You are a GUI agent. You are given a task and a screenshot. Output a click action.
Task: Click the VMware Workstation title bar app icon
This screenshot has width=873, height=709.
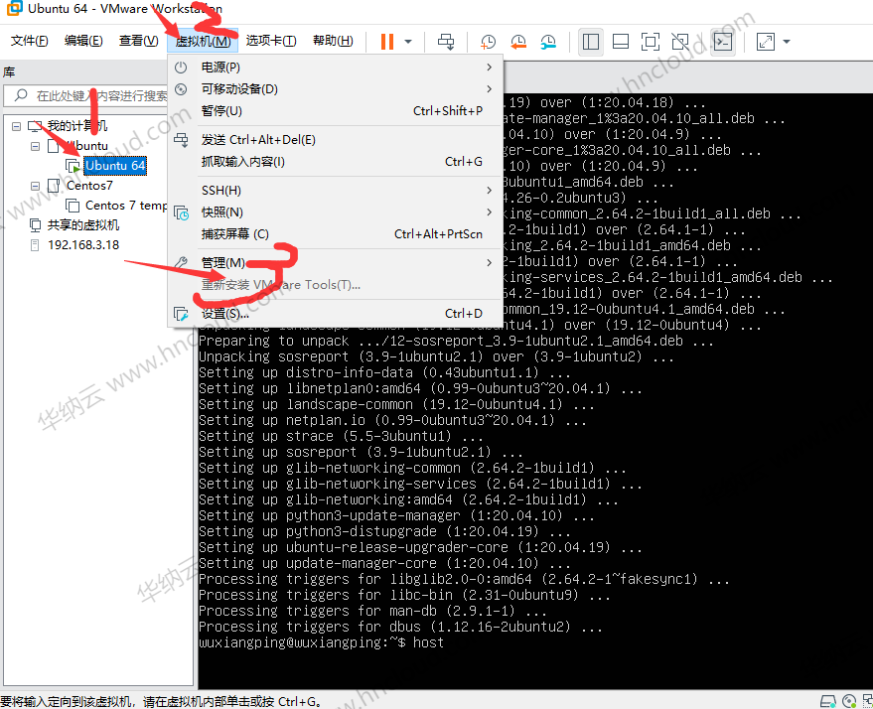(14, 8)
